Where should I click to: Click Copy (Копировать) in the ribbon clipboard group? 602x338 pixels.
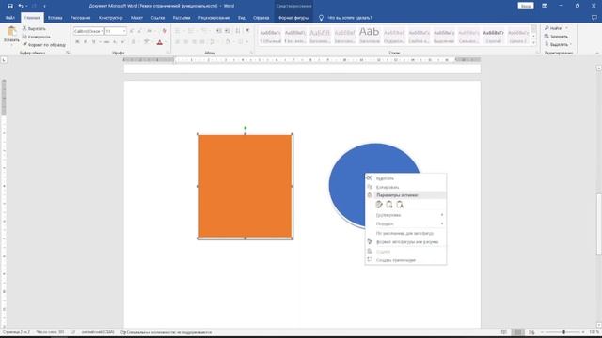(x=37, y=37)
